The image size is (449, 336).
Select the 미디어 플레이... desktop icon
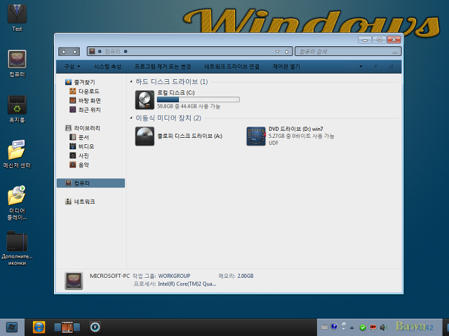coord(17,202)
